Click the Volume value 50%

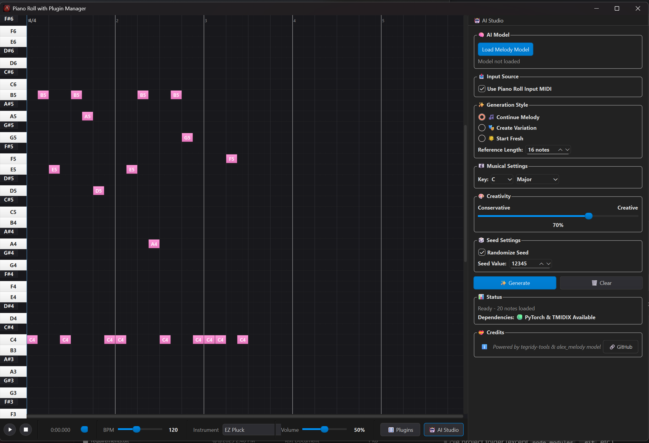359,430
